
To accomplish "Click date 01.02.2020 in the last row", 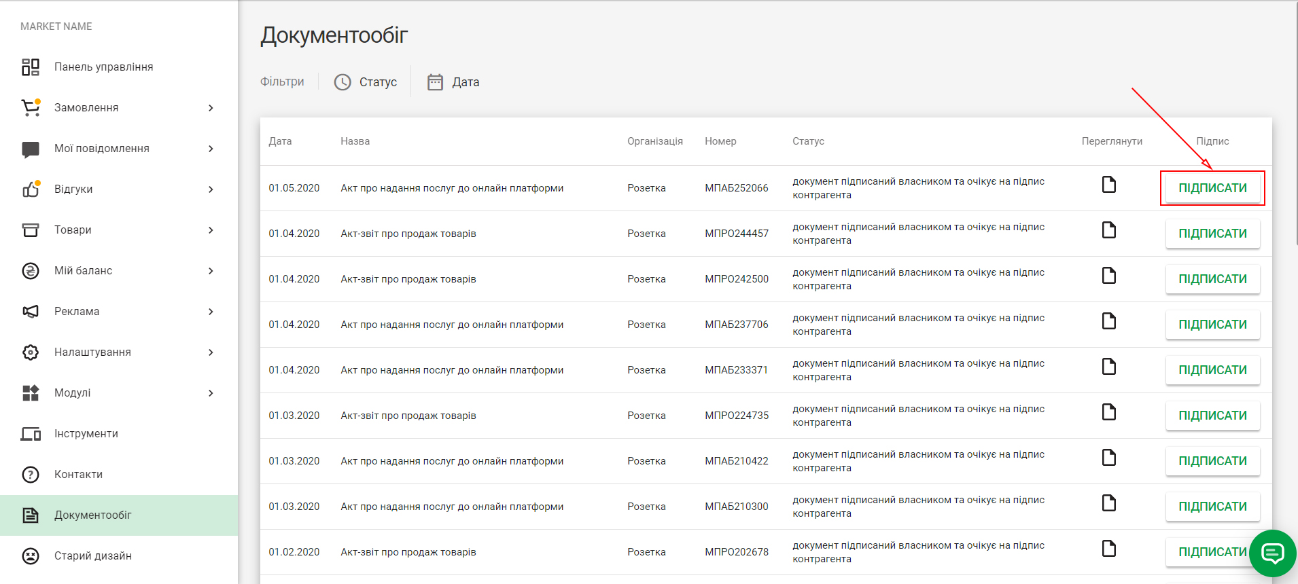I will (294, 552).
